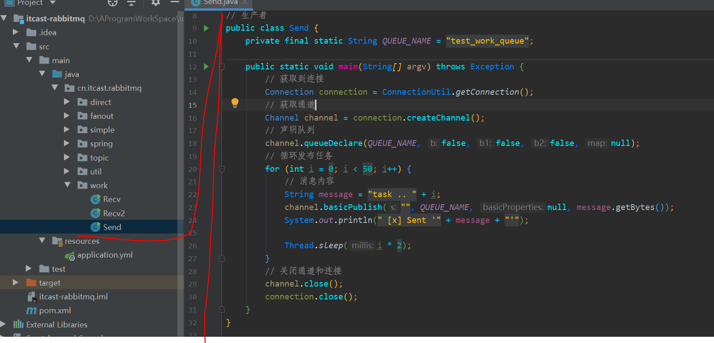This screenshot has width=714, height=343.
Task: Click the cn.itcast.rabbitmq package icon
Action: pyautogui.click(x=69, y=88)
